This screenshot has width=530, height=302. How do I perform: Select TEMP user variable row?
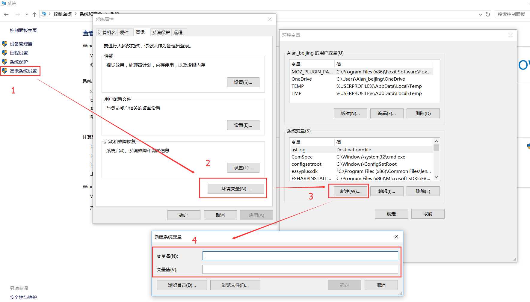(361, 86)
